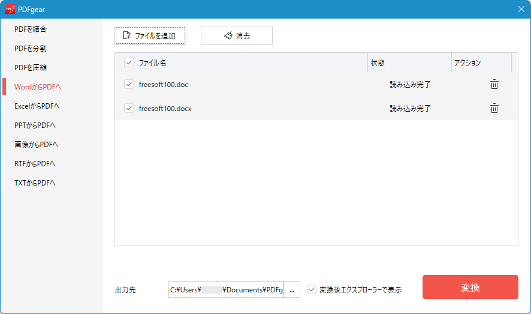531x314 pixels.
Task: Select the freesoft100.docx file name
Action: 165,109
